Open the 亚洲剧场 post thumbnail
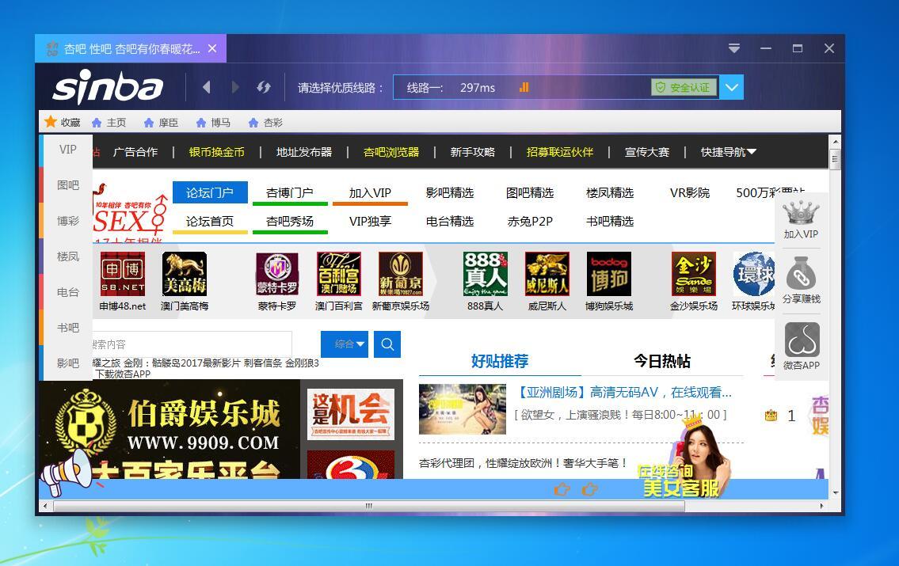Viewport: 899px width, 566px height. pos(462,409)
